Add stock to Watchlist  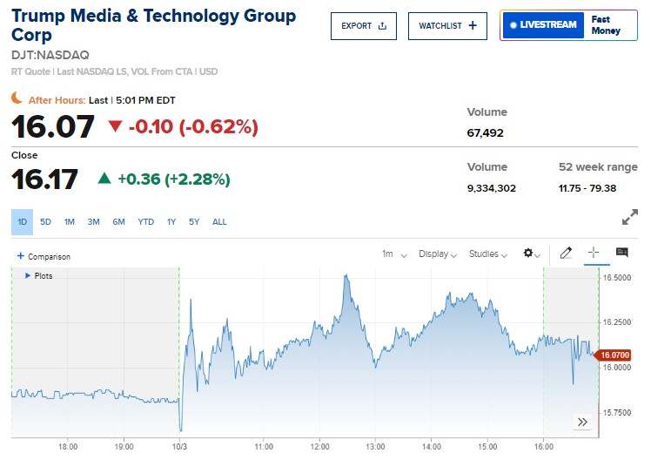447,26
